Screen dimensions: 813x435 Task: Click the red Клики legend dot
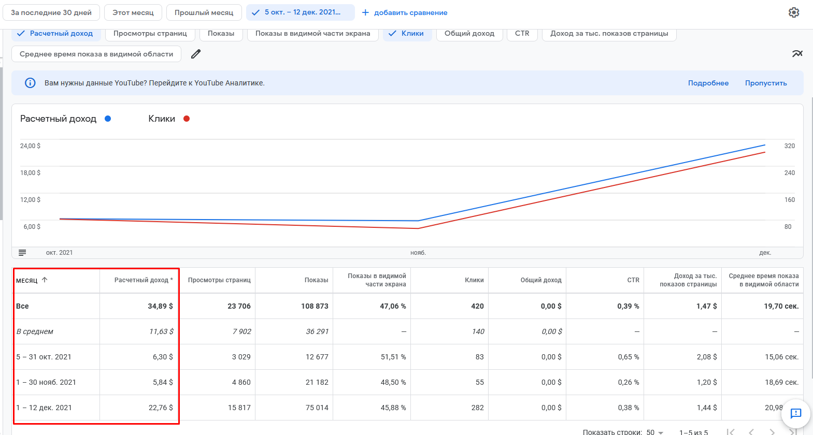tap(187, 119)
